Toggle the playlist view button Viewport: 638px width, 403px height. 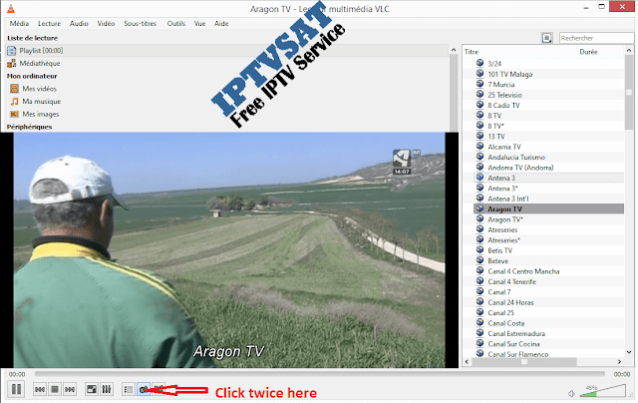[129, 390]
